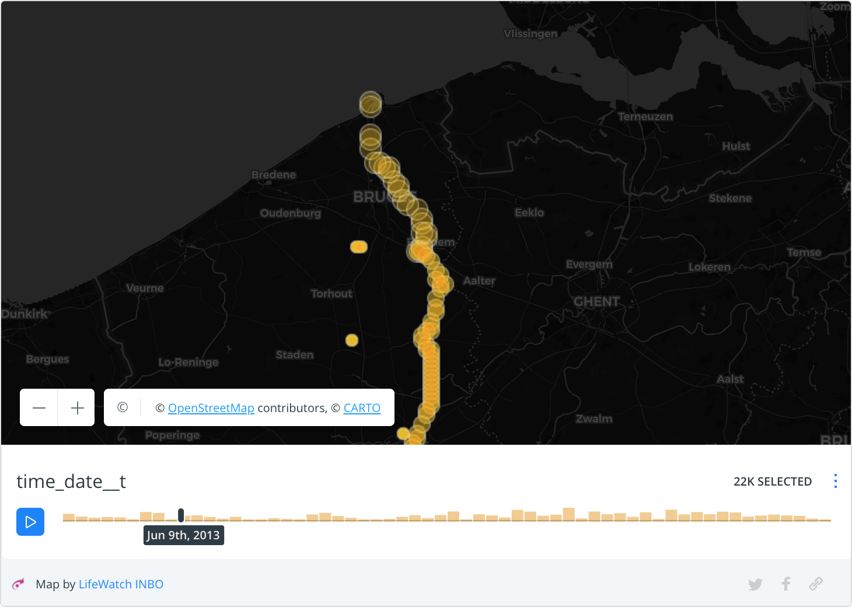Click the Terneuzen map label
Screen dimensions: 852x607
click(645, 117)
